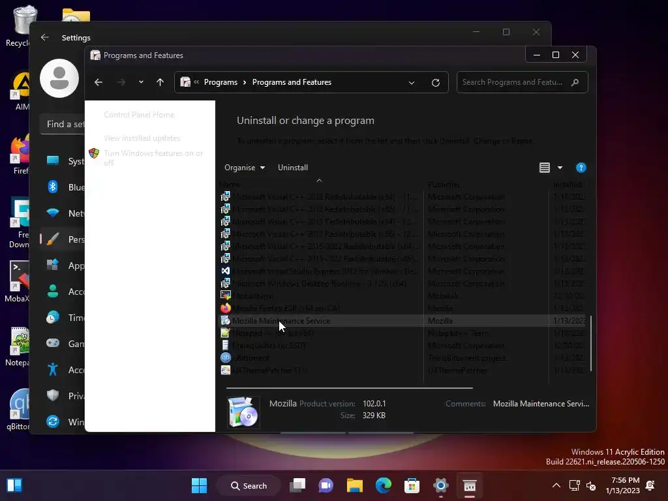Open Control Panel Home link
This screenshot has height=501, width=668.
[139, 115]
